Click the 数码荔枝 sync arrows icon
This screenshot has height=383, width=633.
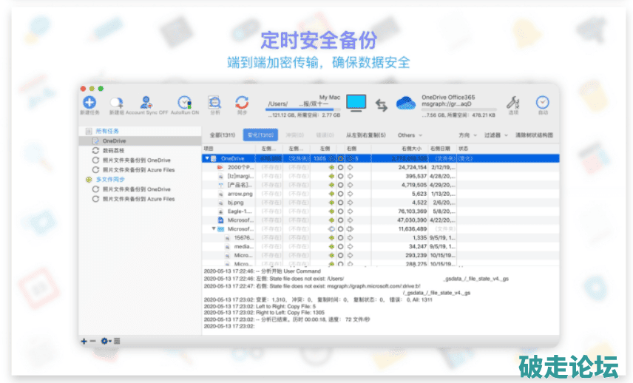(95, 151)
